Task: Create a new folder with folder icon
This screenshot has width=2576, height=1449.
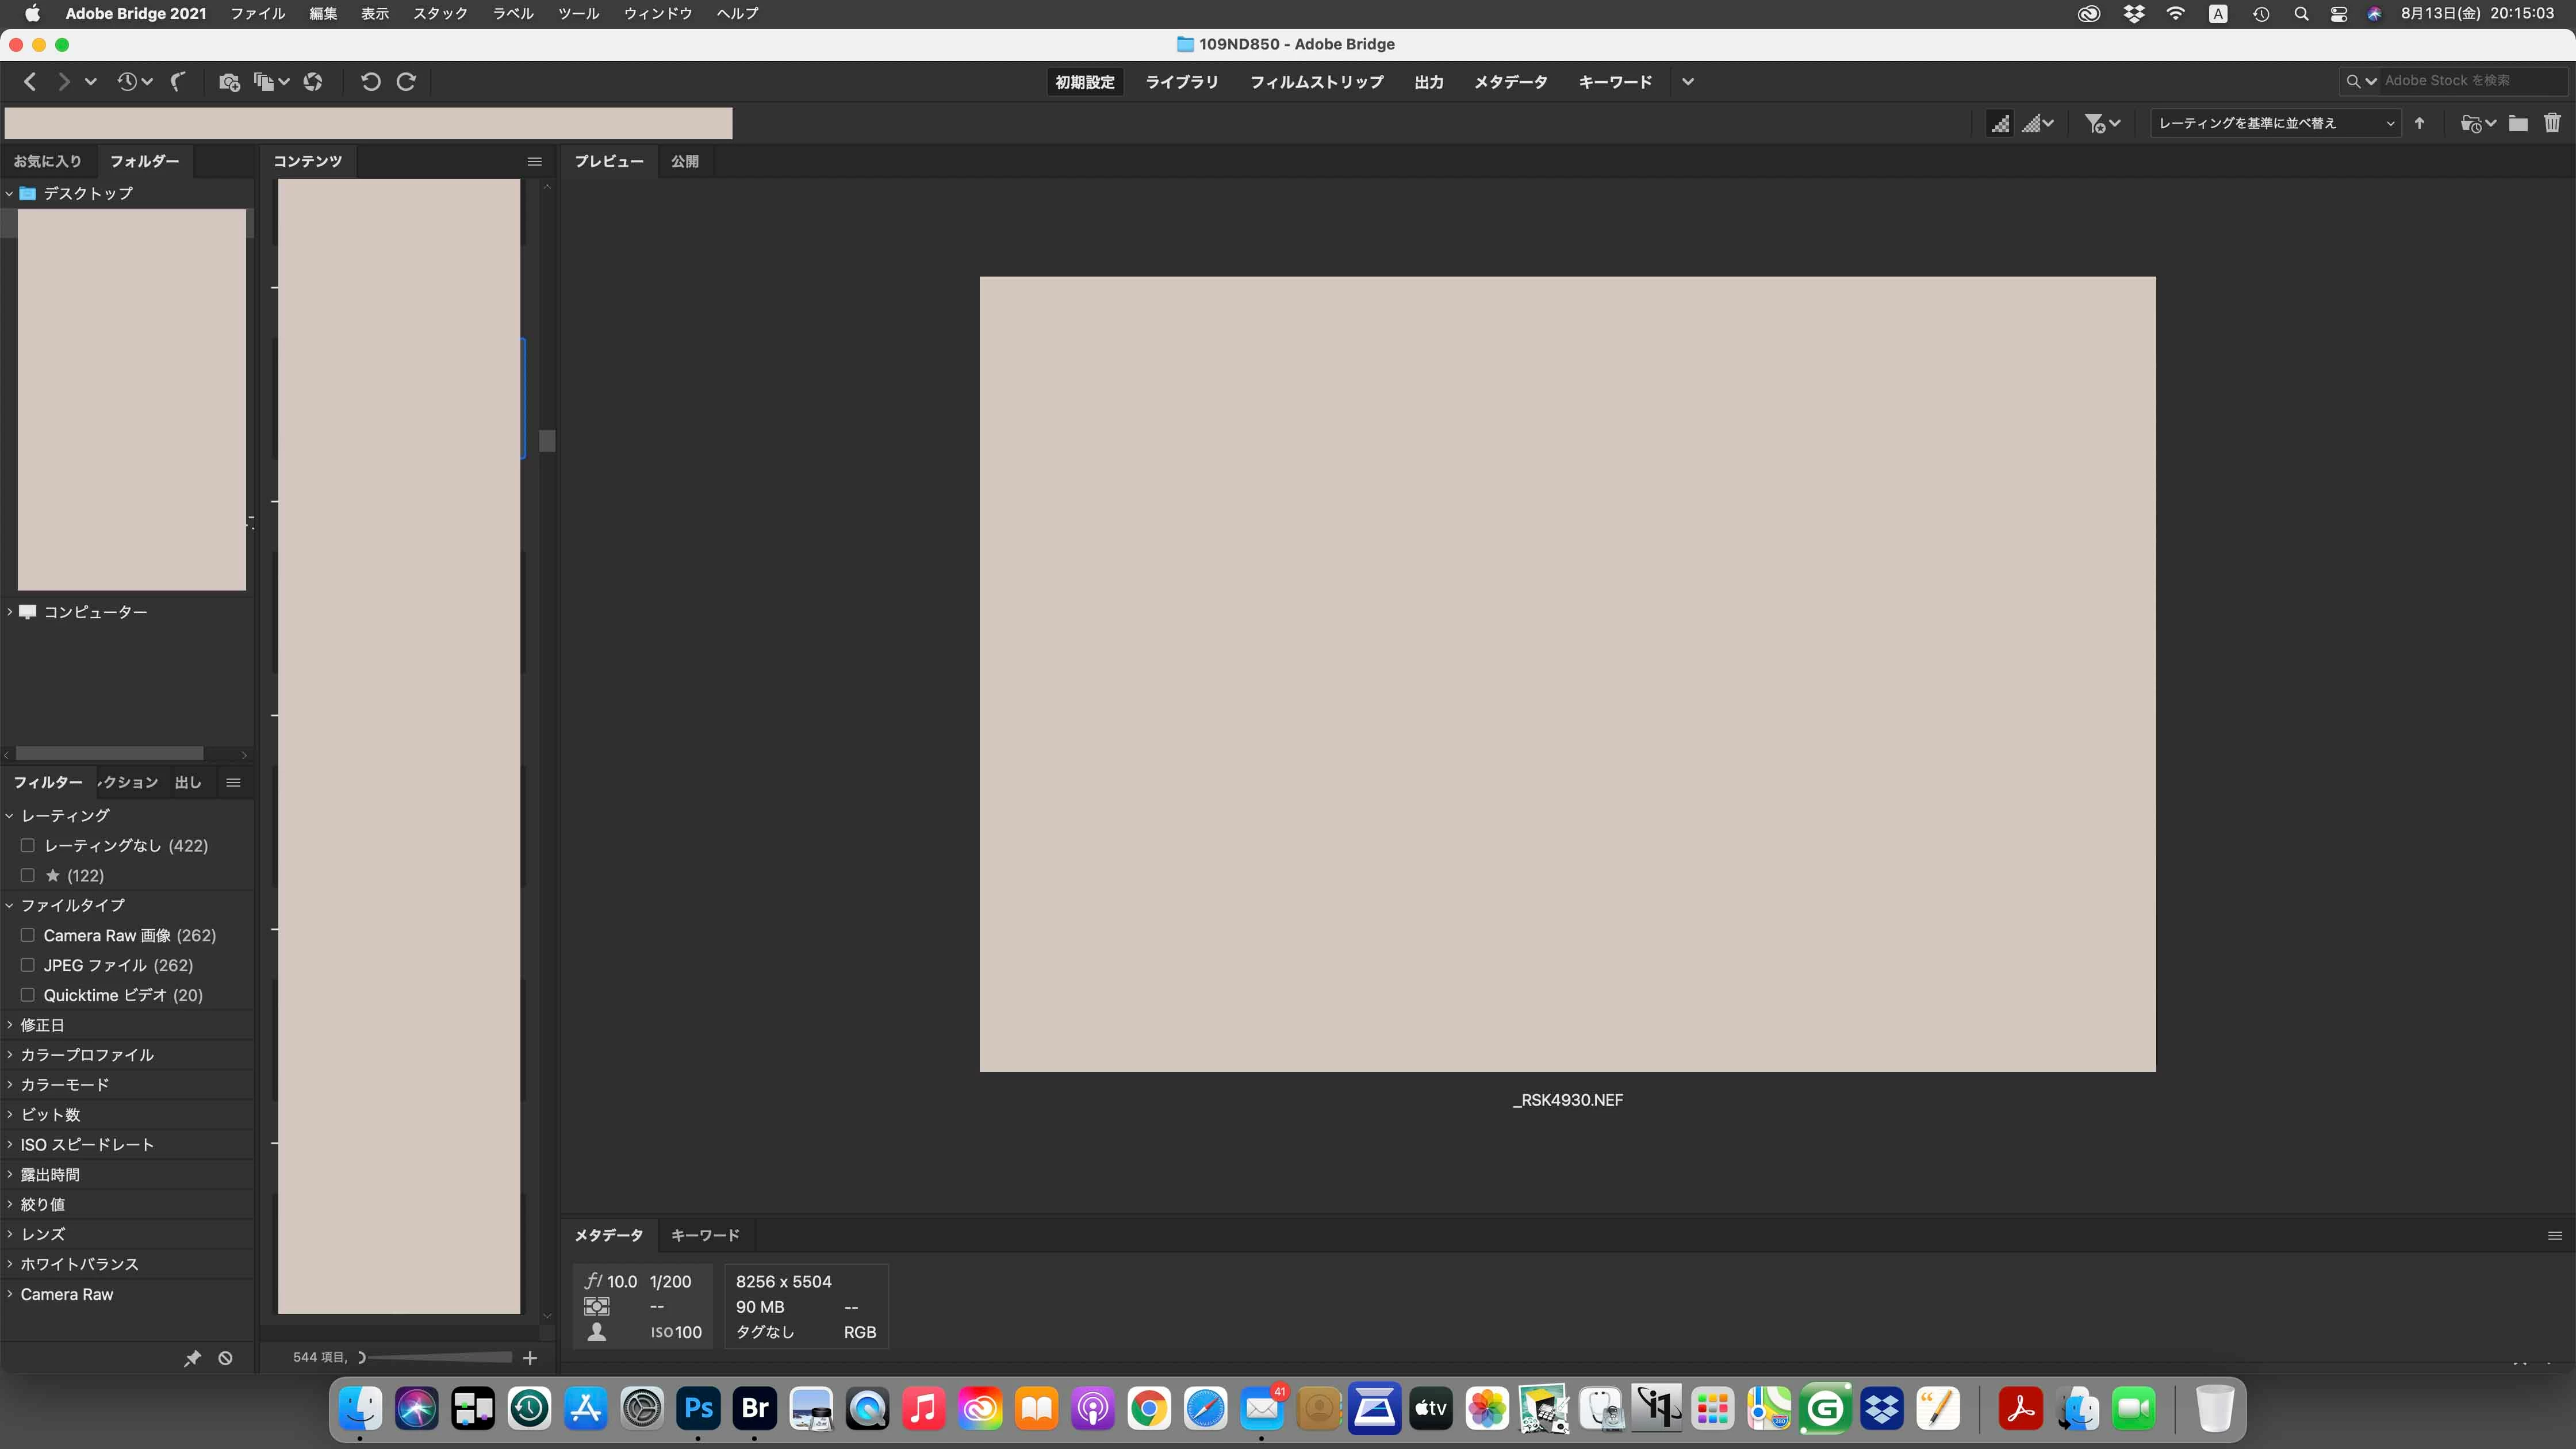Action: (2518, 123)
